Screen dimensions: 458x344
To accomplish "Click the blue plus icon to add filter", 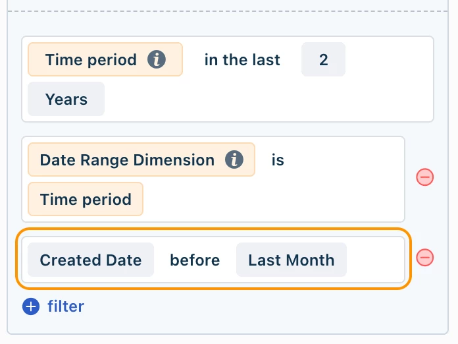I will point(31,306).
